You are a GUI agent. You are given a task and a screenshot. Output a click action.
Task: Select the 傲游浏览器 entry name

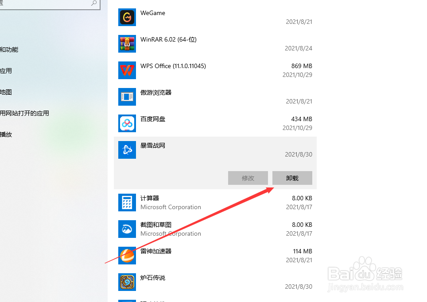pos(156,92)
